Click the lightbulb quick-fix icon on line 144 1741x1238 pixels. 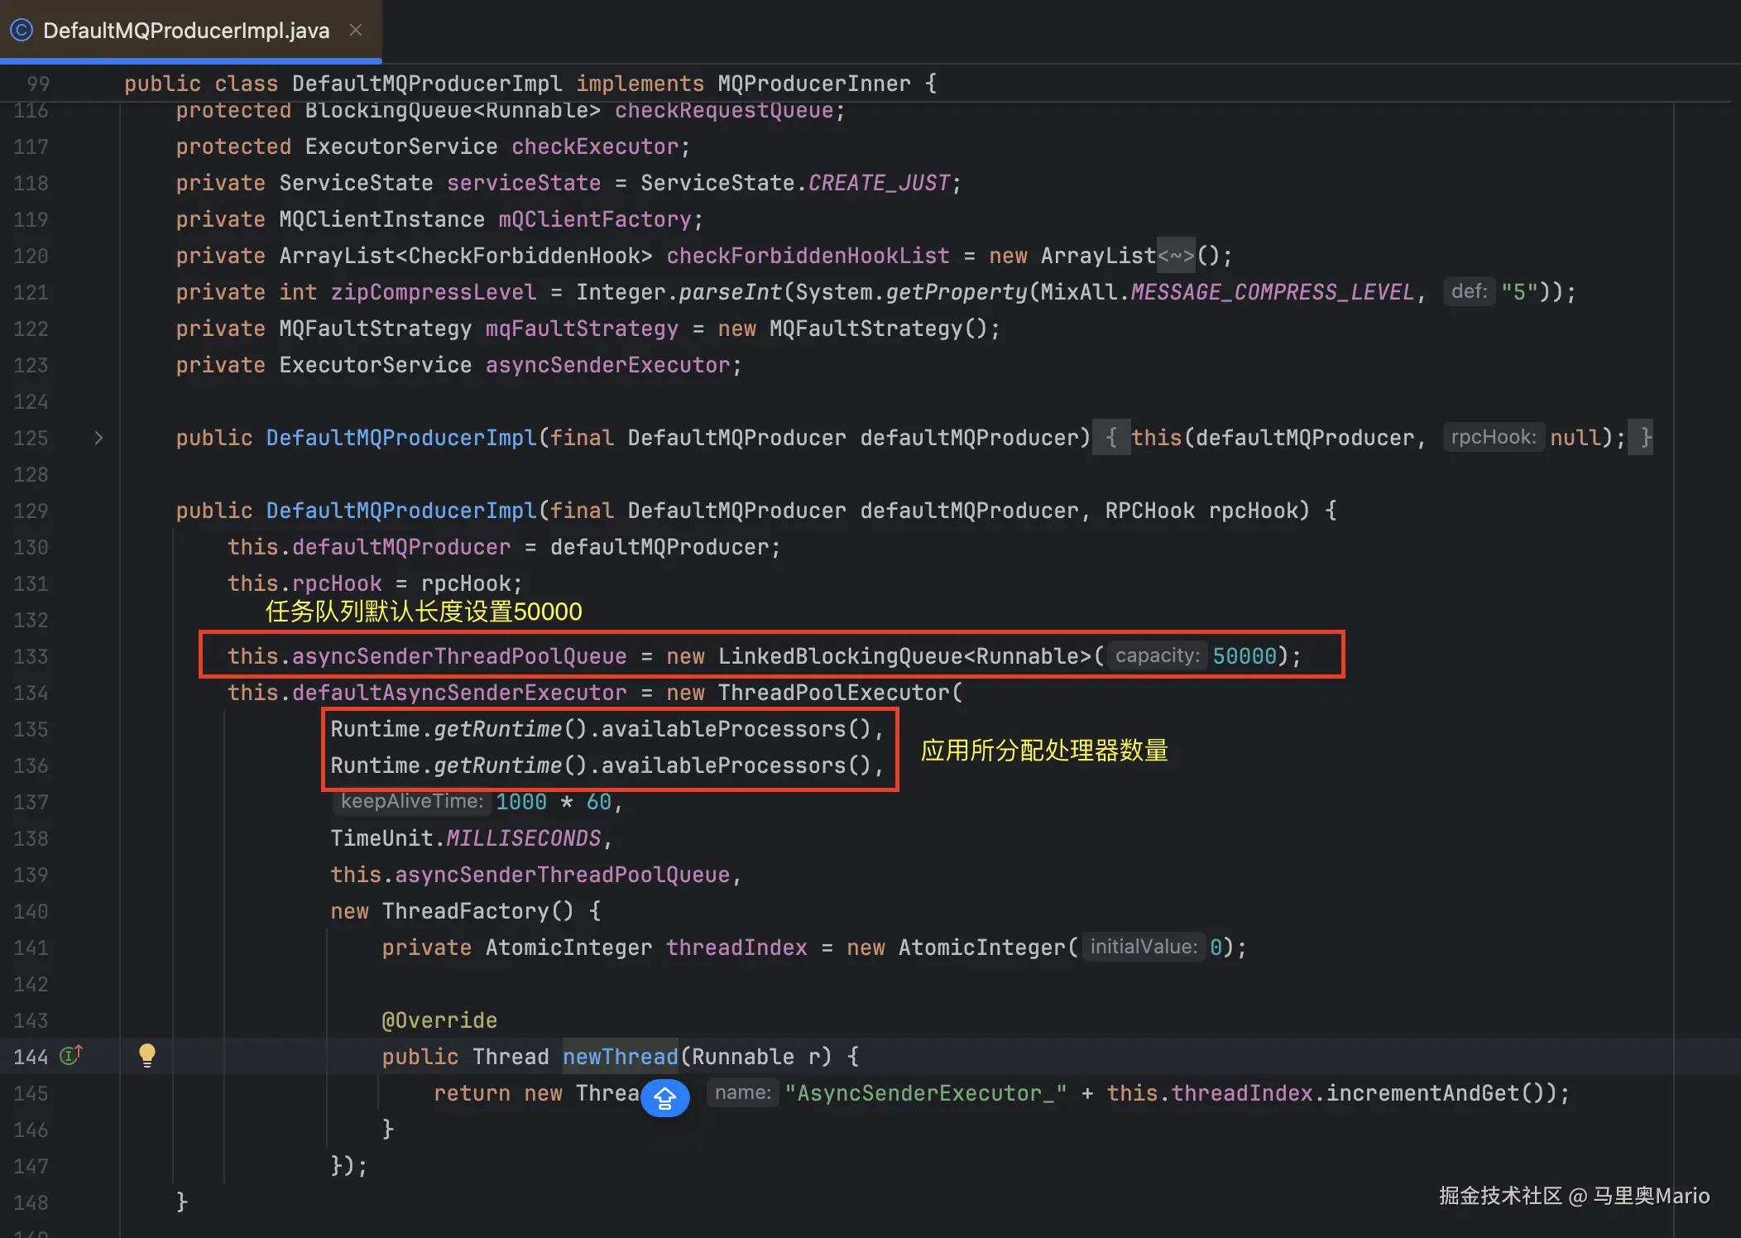coord(147,1054)
